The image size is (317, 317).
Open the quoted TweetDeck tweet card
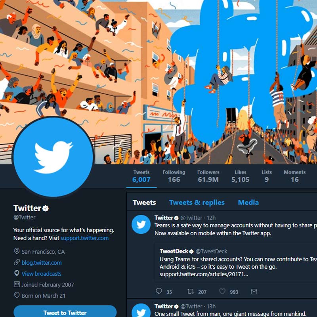tap(236, 262)
